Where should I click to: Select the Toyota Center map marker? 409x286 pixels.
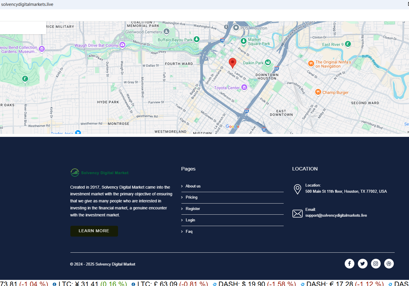[x=244, y=87]
